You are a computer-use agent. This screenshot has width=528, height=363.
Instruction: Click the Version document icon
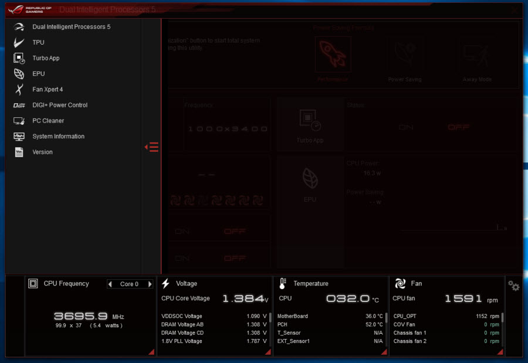19,152
